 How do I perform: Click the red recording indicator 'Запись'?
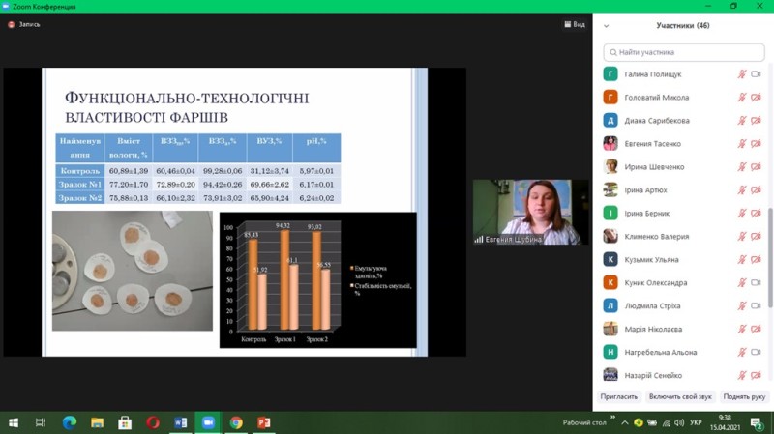24,24
